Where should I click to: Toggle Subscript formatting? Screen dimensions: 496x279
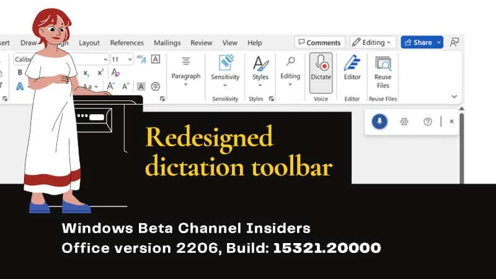(x=86, y=73)
